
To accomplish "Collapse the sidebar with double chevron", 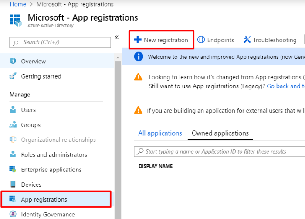I will tap(116, 37).
